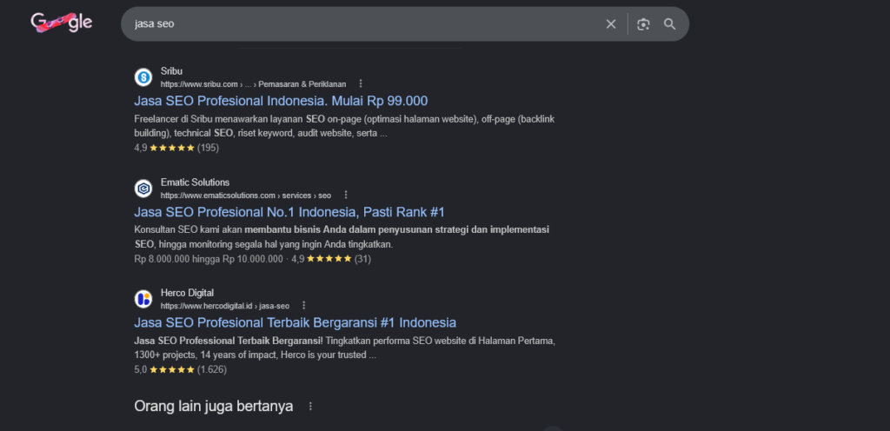890x431 pixels.
Task: Click the snippet starting 'Konsultan SEO kami'
Action: (342, 237)
